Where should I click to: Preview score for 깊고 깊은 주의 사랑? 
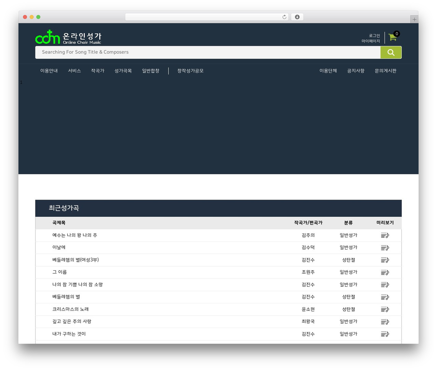point(385,322)
